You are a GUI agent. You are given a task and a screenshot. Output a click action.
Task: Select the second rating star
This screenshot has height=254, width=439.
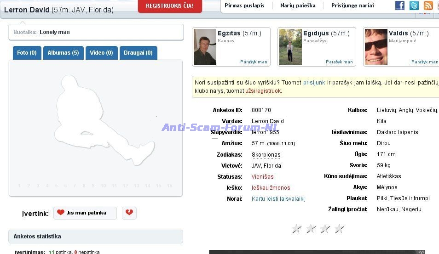[311, 228]
